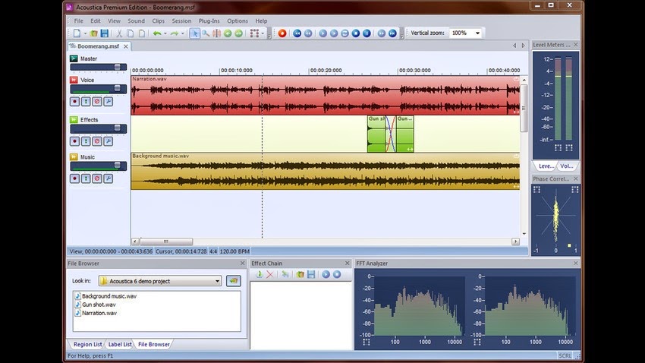Open a file with the folder icon
Image resolution: width=645 pixels, height=363 pixels.
point(94,33)
